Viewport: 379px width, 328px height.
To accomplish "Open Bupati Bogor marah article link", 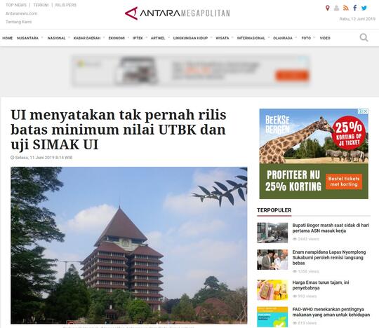I will [331, 228].
